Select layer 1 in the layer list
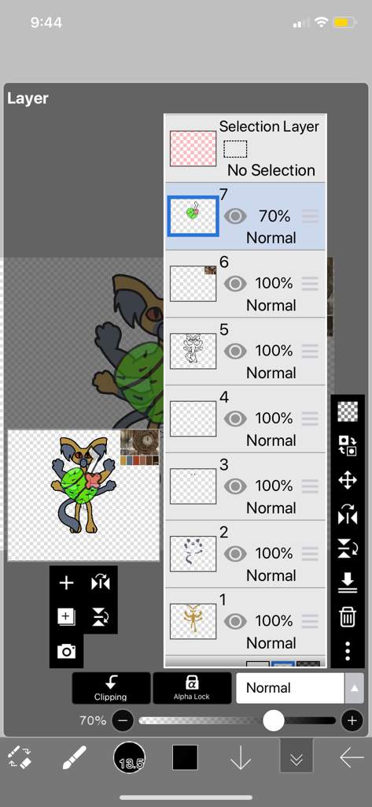Screen dimensions: 372x807 pyautogui.click(x=245, y=621)
